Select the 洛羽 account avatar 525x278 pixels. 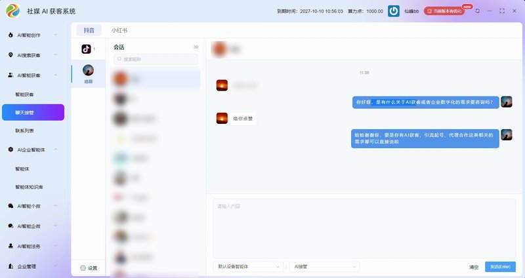click(x=88, y=70)
